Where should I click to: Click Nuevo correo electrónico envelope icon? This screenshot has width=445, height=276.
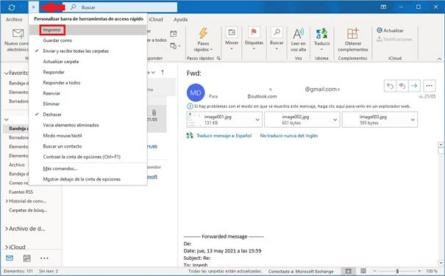[18, 34]
